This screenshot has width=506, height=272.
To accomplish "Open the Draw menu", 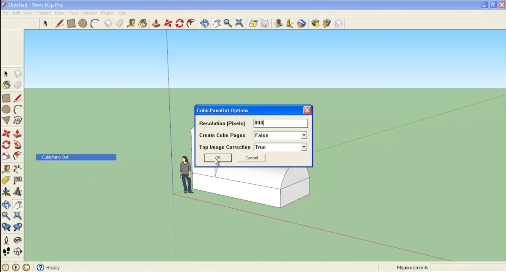I will click(x=60, y=13).
